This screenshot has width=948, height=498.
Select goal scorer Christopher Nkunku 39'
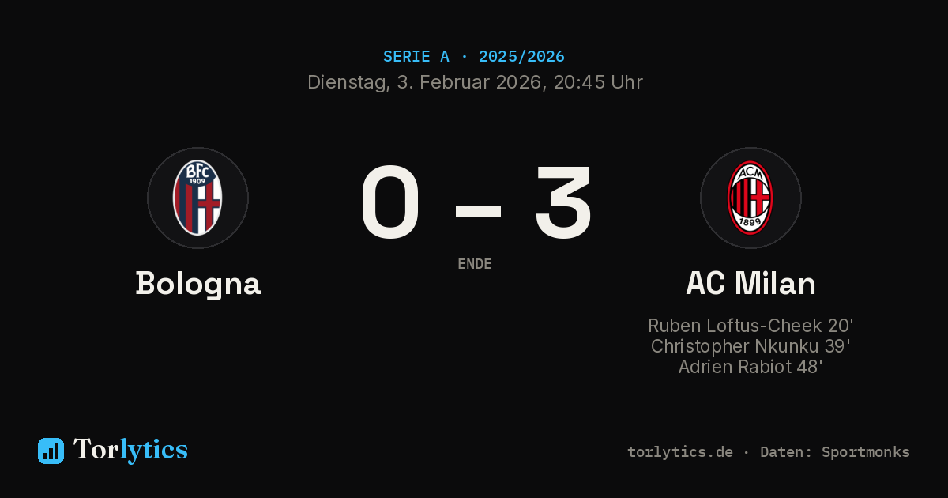point(750,346)
